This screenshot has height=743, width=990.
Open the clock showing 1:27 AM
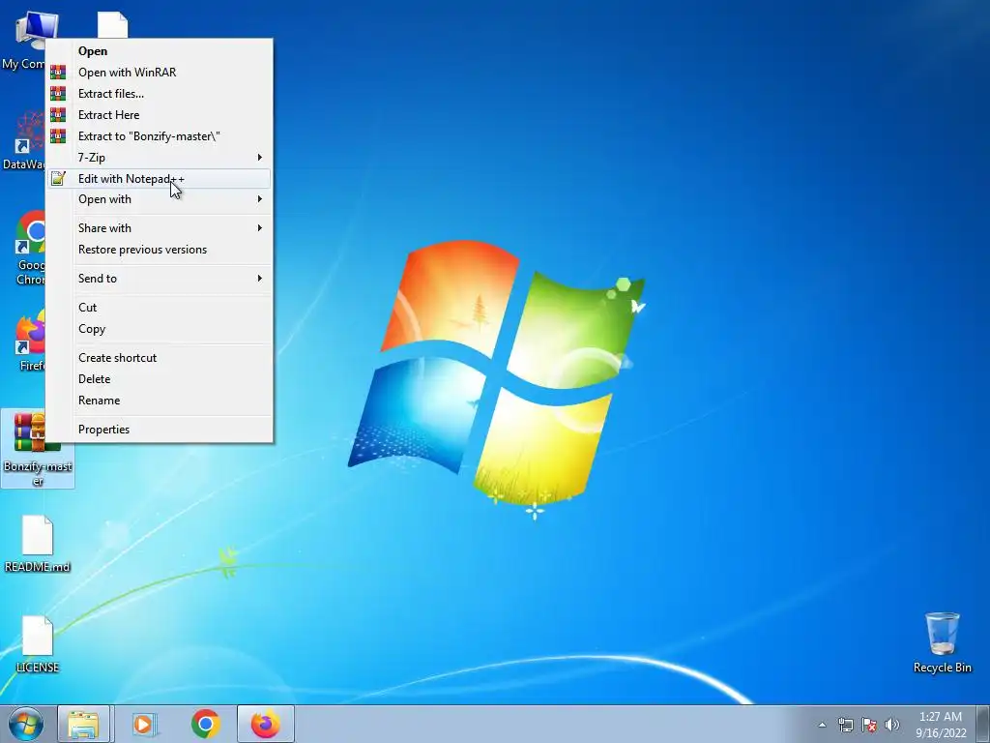941,725
